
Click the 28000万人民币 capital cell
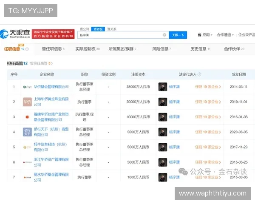(138, 87)
